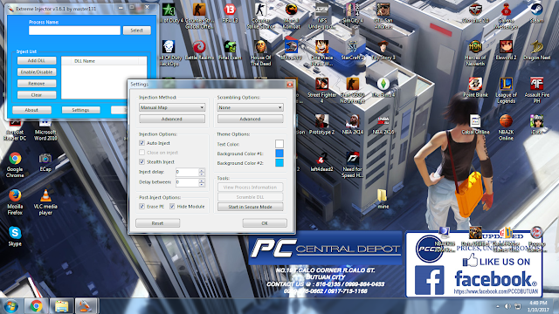559x314 pixels.
Task: Toggle the Erase PE checkbox
Action: coord(141,206)
